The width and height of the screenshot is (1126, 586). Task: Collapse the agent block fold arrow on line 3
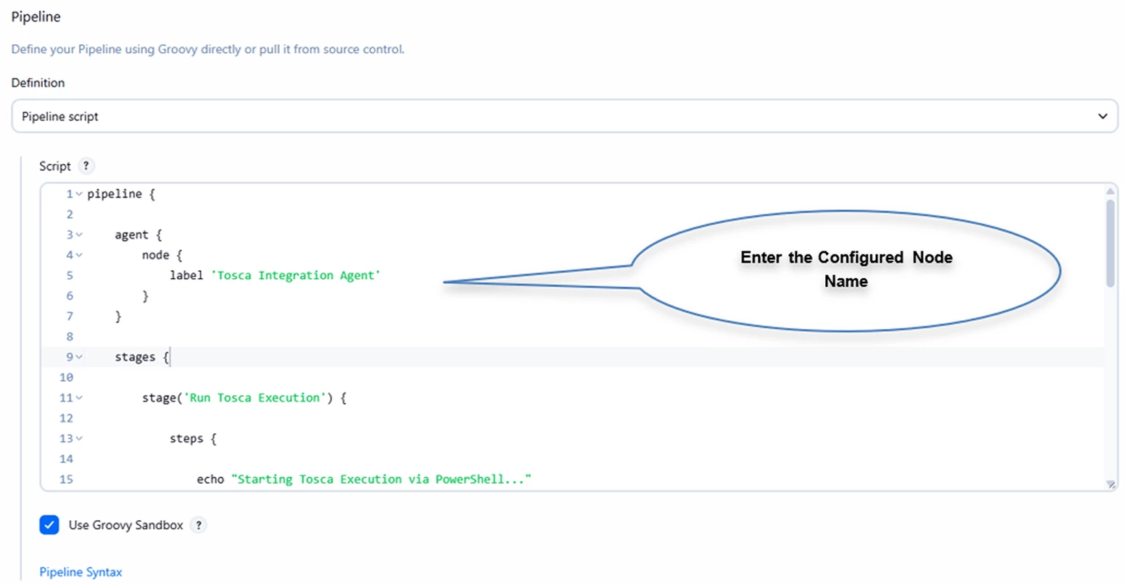point(79,235)
